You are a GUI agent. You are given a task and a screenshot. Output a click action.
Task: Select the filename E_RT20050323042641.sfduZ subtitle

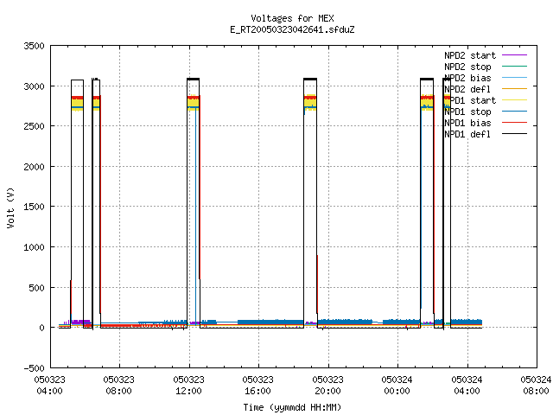pos(292,29)
